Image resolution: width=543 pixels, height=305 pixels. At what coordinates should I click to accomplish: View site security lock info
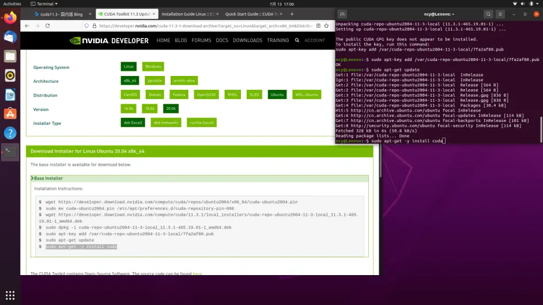point(94,25)
